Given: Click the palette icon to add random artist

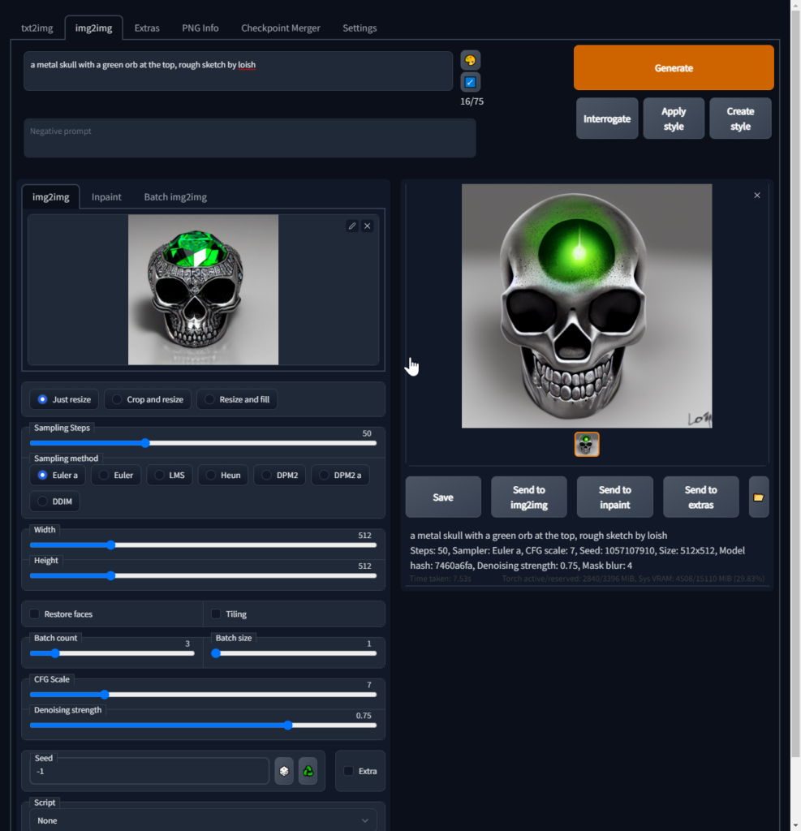Looking at the screenshot, I should pyautogui.click(x=470, y=59).
